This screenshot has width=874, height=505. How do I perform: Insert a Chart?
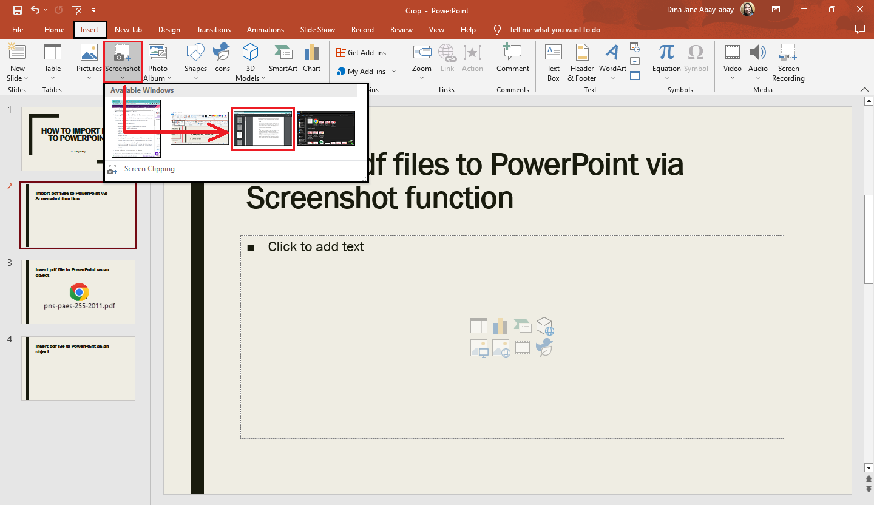click(x=311, y=58)
